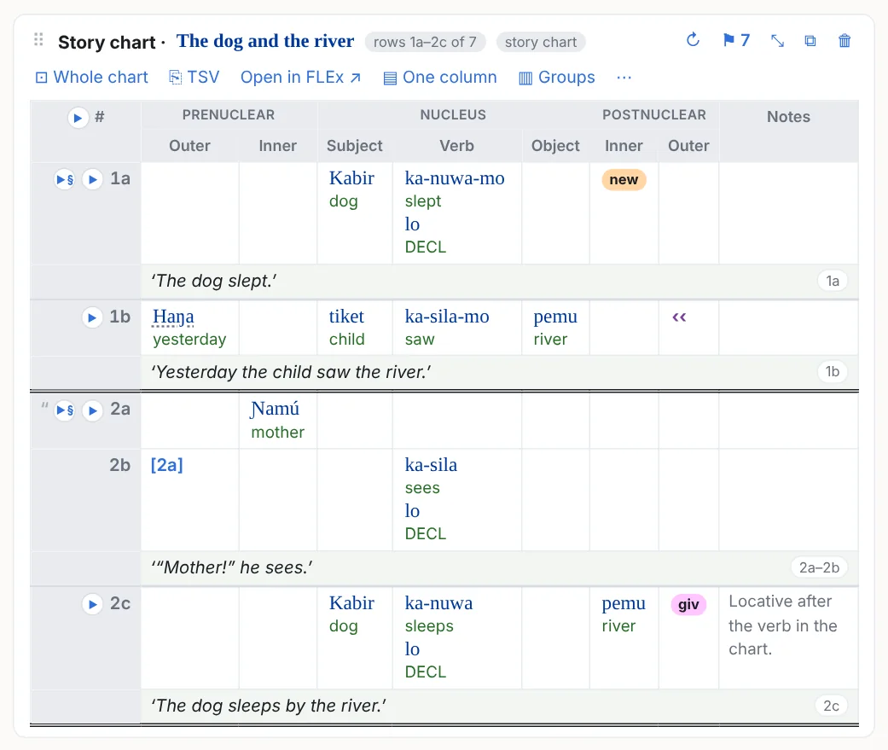The width and height of the screenshot is (888, 750).
Task: Click the double chevron marker in row 1b
Action: [679, 317]
